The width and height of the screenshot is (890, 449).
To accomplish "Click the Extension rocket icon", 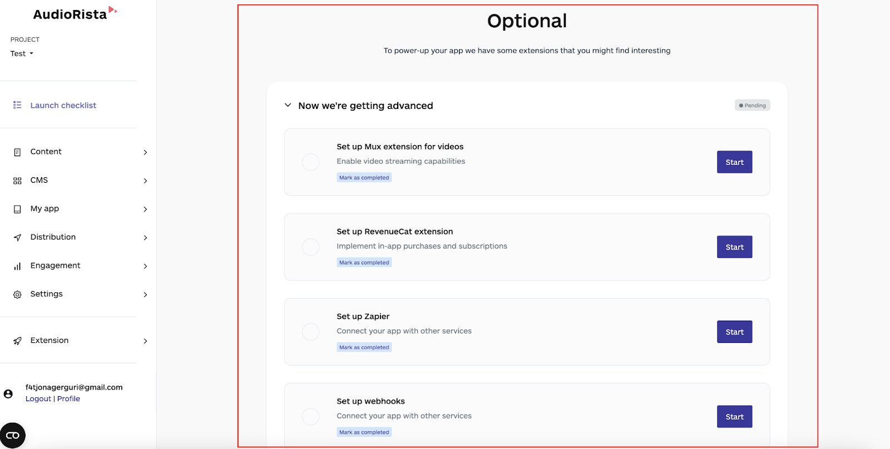I will (17, 341).
